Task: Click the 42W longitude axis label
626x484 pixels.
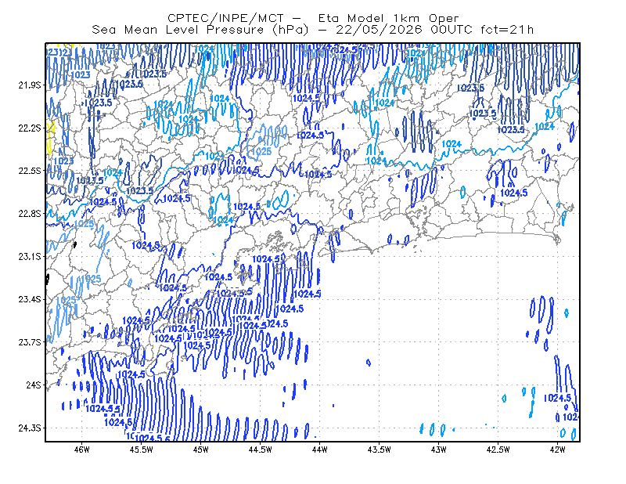Action: [558, 450]
